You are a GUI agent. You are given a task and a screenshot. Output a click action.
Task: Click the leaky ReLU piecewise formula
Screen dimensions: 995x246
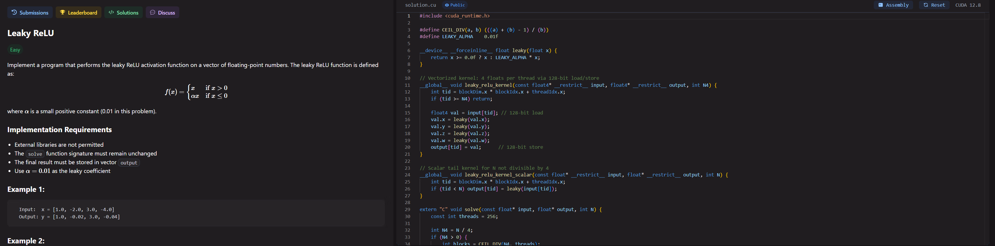tap(196, 92)
